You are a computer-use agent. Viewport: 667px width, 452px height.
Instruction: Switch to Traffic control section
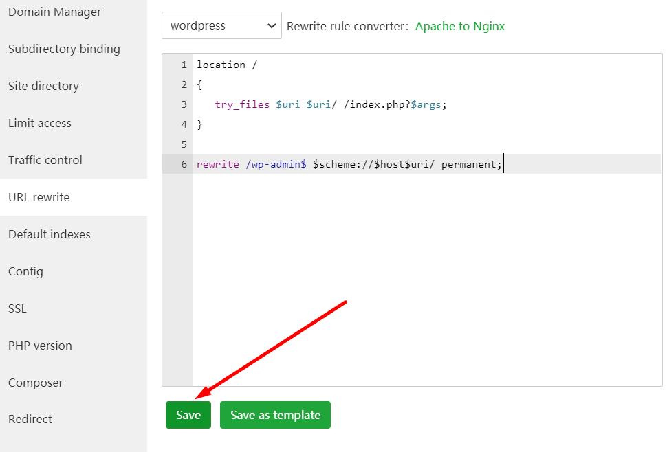click(45, 160)
